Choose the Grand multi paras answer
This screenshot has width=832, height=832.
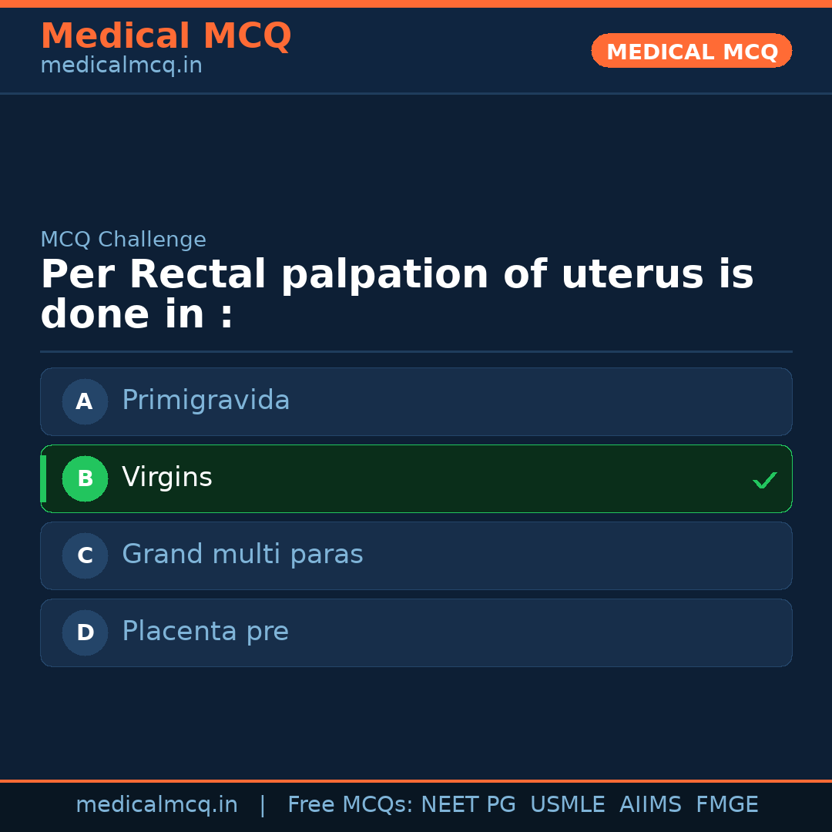pos(242,555)
